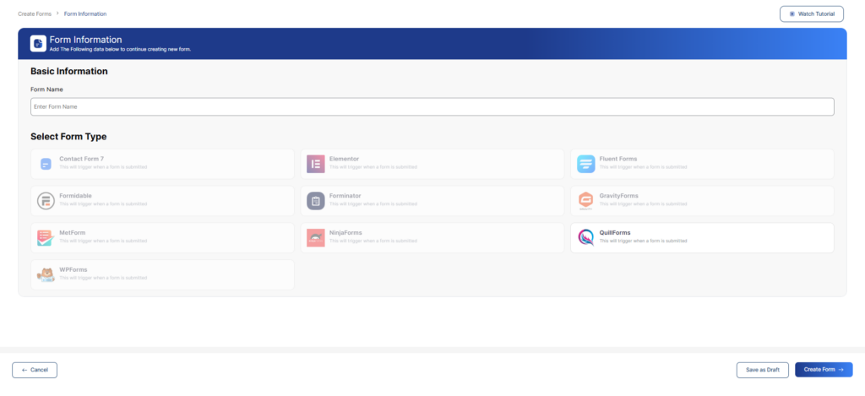Select the Forminator icon

point(315,201)
